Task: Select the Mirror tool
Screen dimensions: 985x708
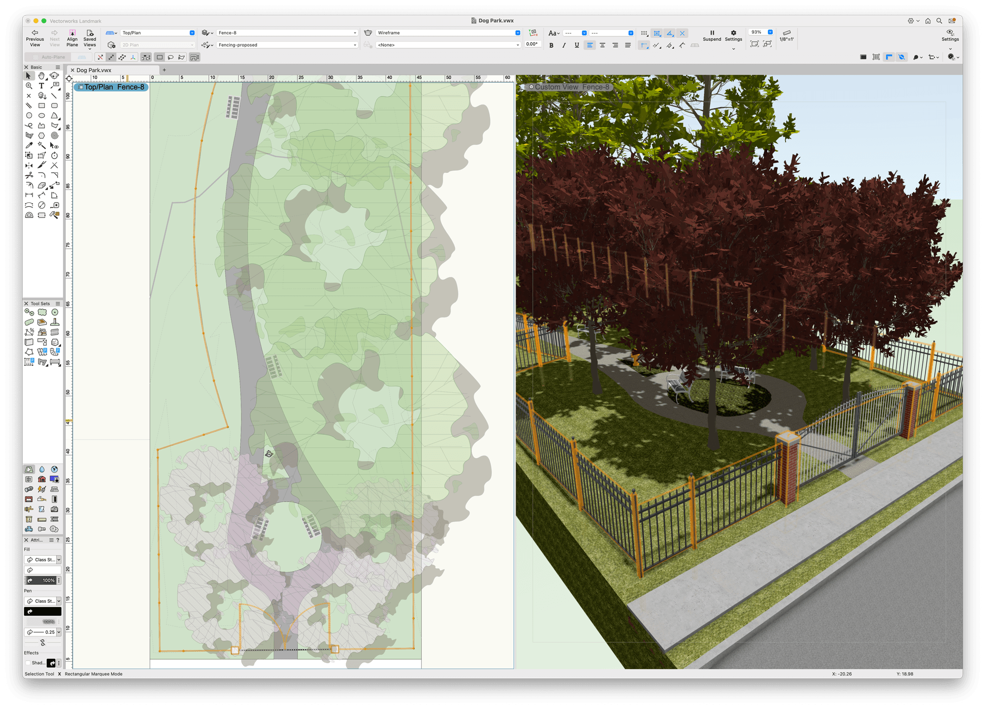Action: click(29, 165)
